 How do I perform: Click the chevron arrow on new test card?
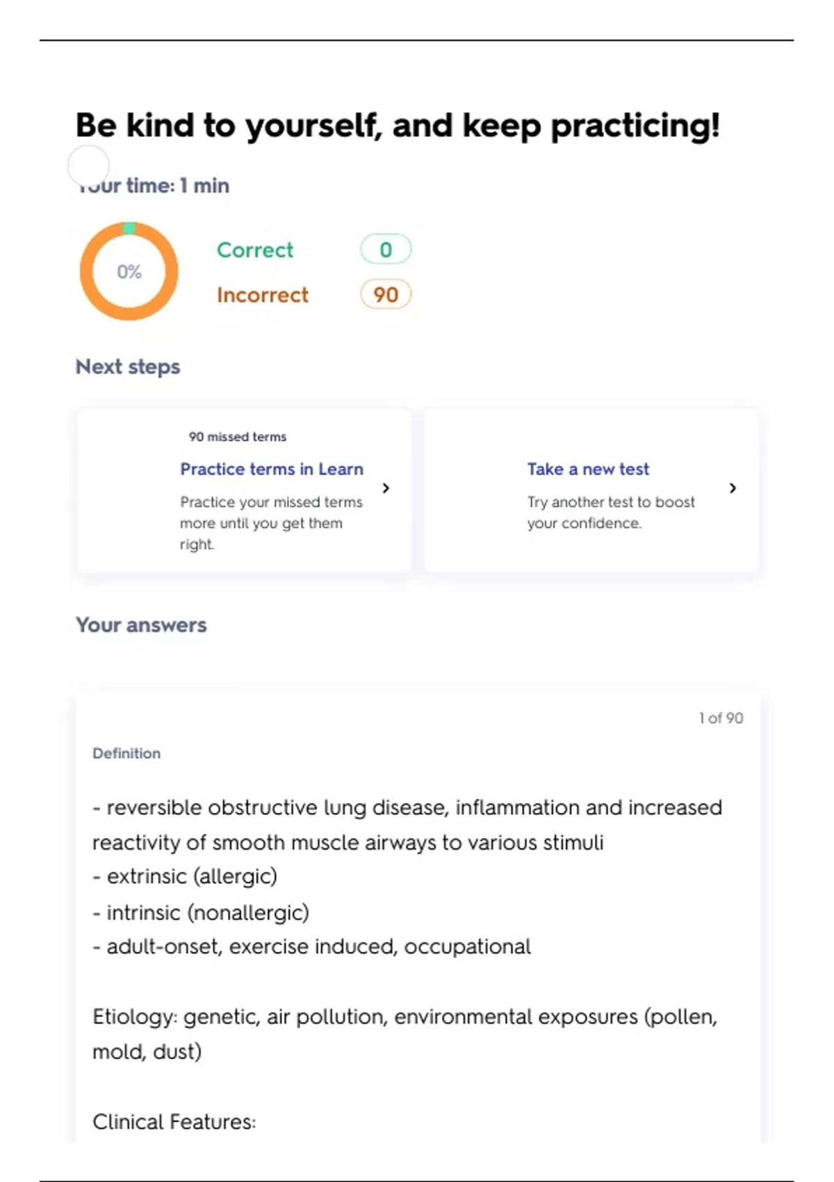[x=733, y=488]
